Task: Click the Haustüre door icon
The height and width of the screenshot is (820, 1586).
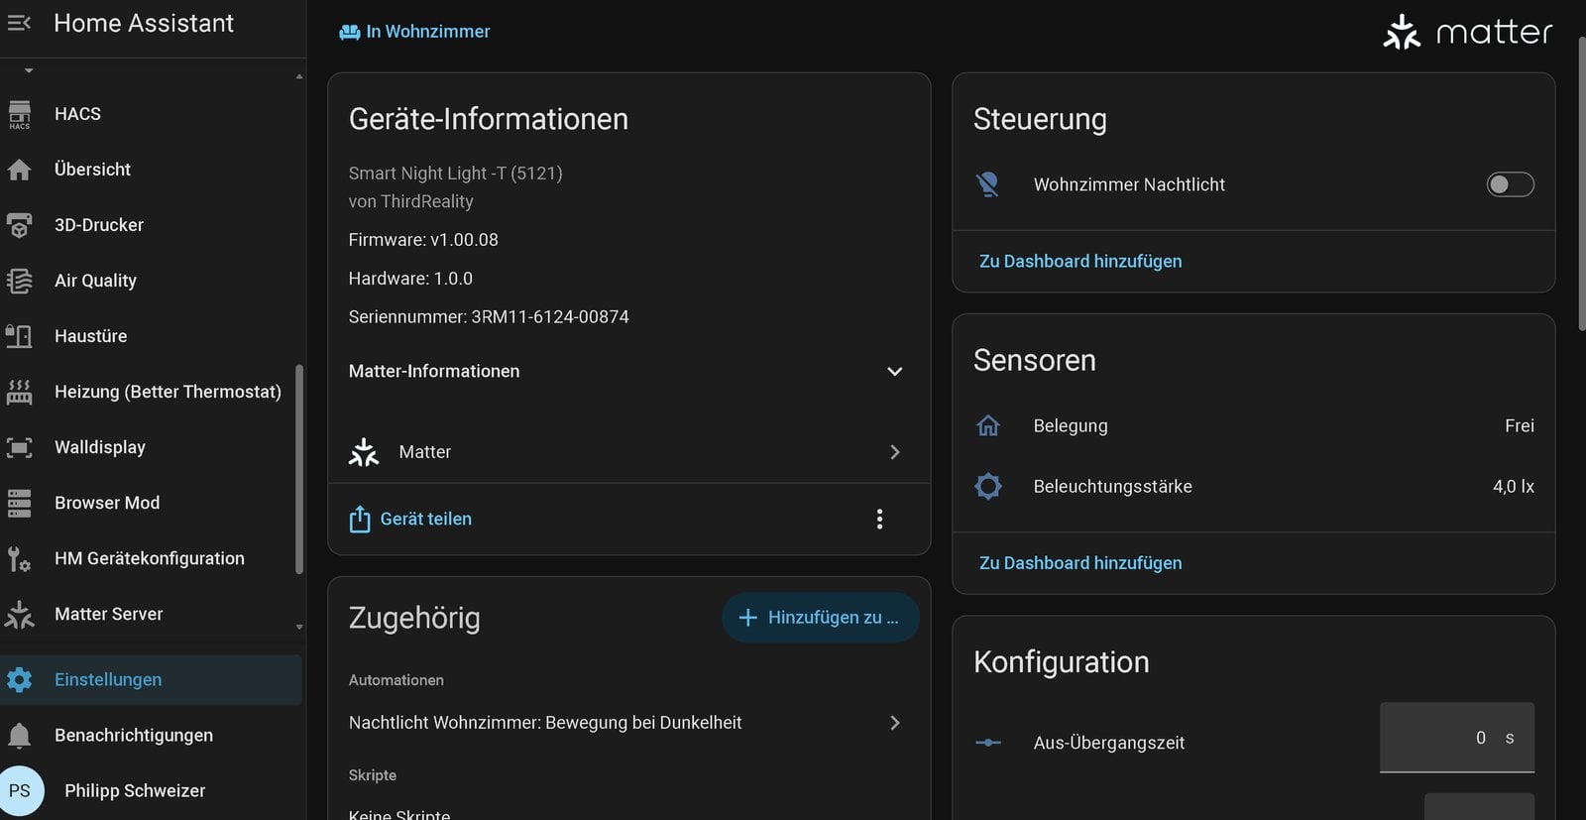Action: tap(19, 336)
